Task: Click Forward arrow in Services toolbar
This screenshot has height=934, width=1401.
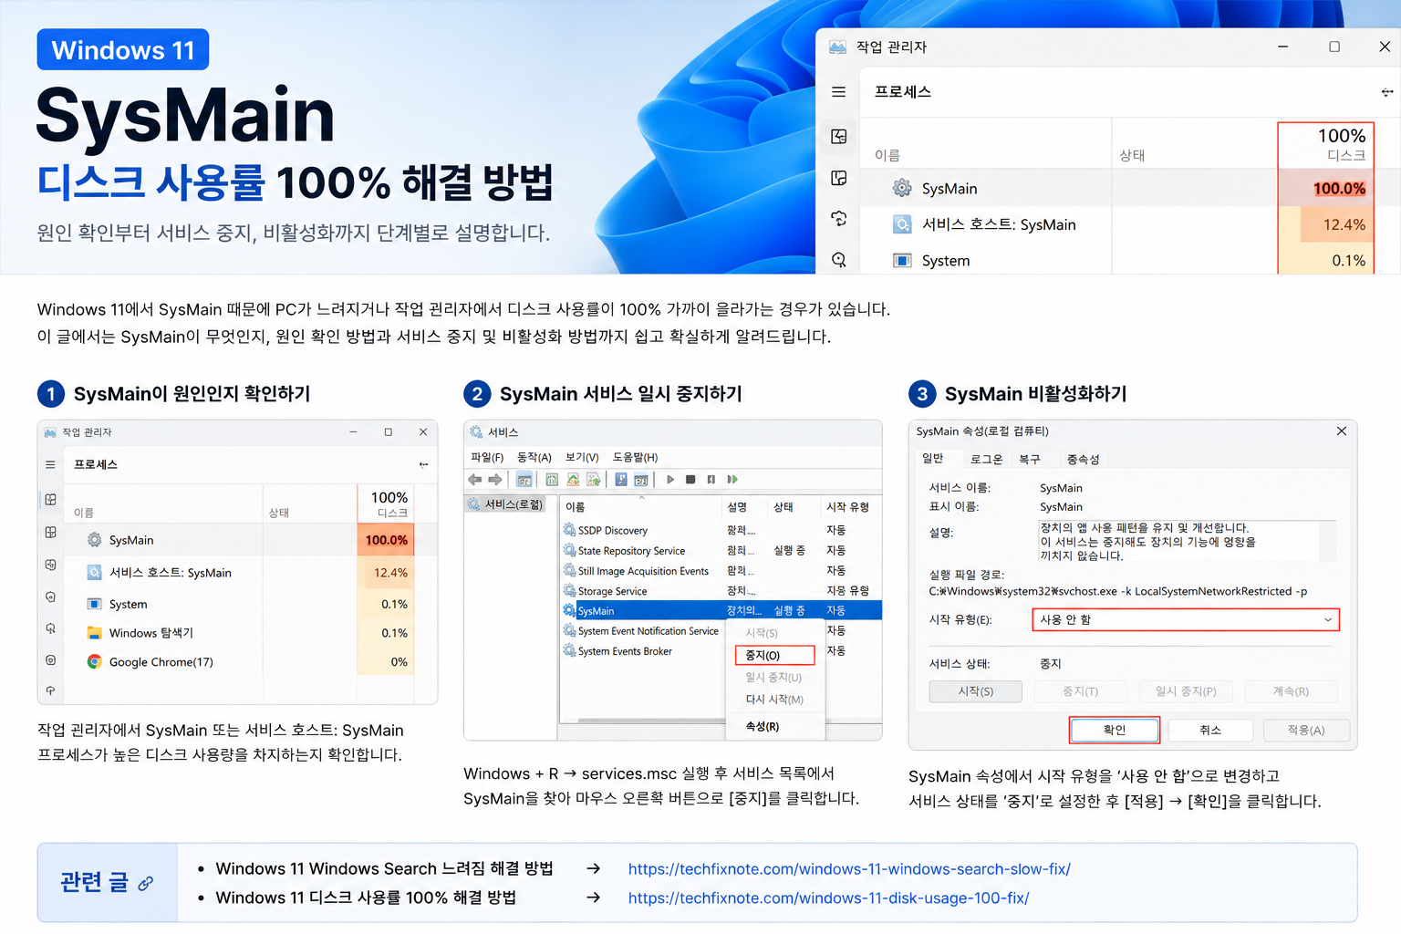Action: tap(495, 479)
